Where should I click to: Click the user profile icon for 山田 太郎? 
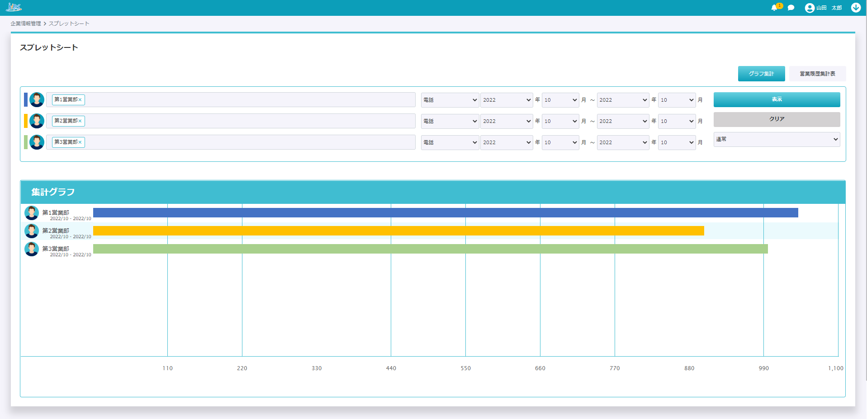(810, 8)
